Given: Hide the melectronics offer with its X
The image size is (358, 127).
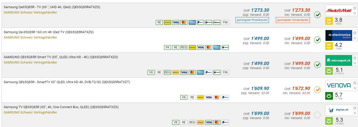Looking at the screenshot, I should pos(355,38).
